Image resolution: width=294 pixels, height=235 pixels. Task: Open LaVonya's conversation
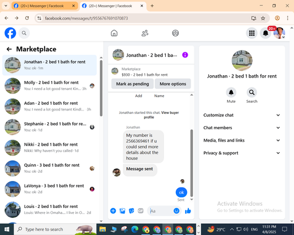point(49,189)
